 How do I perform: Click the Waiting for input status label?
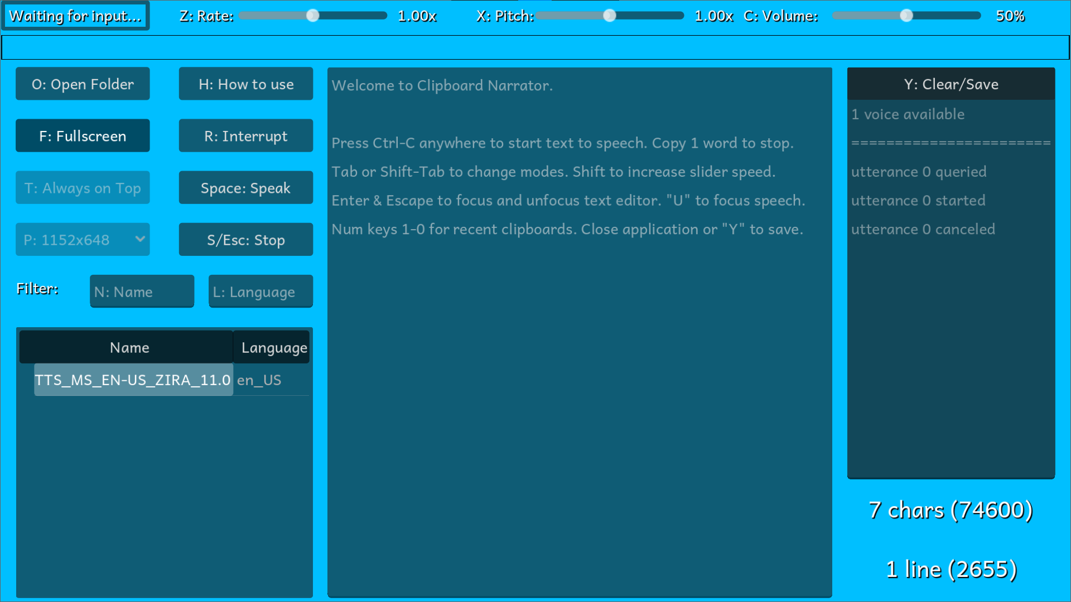click(75, 16)
